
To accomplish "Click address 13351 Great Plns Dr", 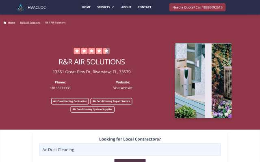I will click(x=92, y=72).
